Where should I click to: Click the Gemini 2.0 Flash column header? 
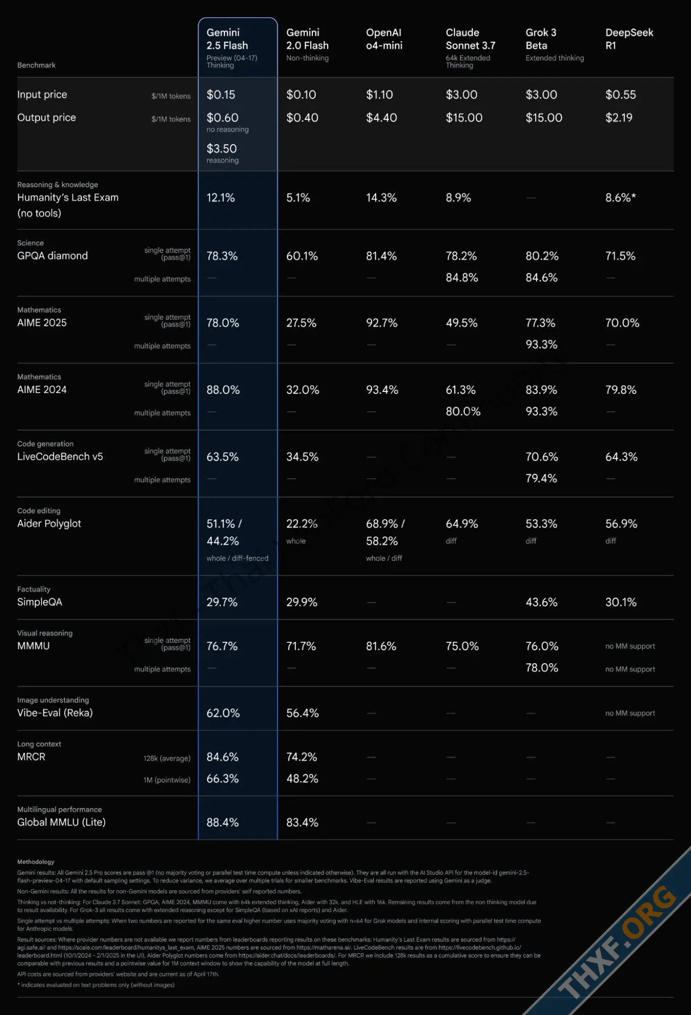tap(307, 39)
